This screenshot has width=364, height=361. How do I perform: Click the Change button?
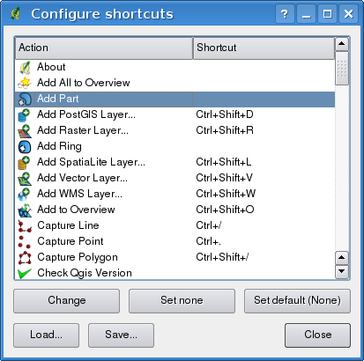pyautogui.click(x=67, y=300)
